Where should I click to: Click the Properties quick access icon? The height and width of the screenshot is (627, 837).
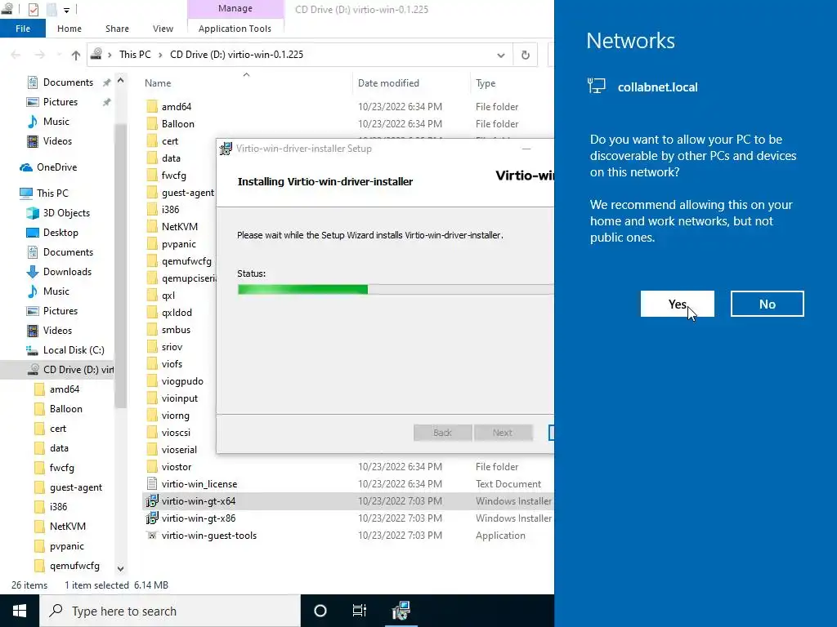(x=33, y=9)
